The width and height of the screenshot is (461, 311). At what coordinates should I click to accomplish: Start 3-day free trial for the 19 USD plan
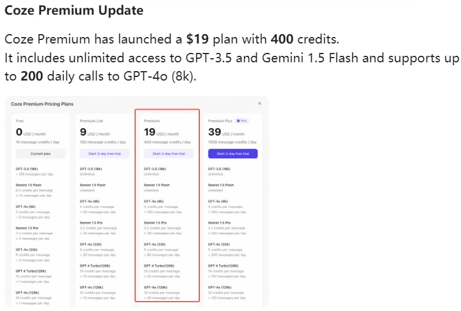point(169,154)
